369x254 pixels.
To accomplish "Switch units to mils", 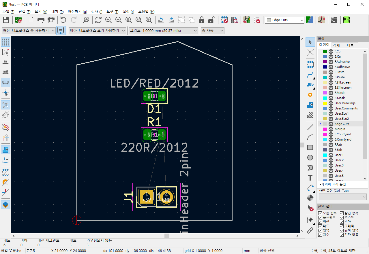I will (5, 72).
